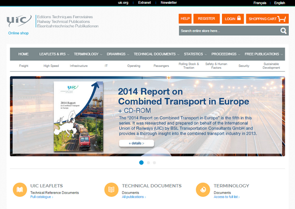295x209 pixels.
Task: Go to the Home menu item
Action: pos(23,54)
